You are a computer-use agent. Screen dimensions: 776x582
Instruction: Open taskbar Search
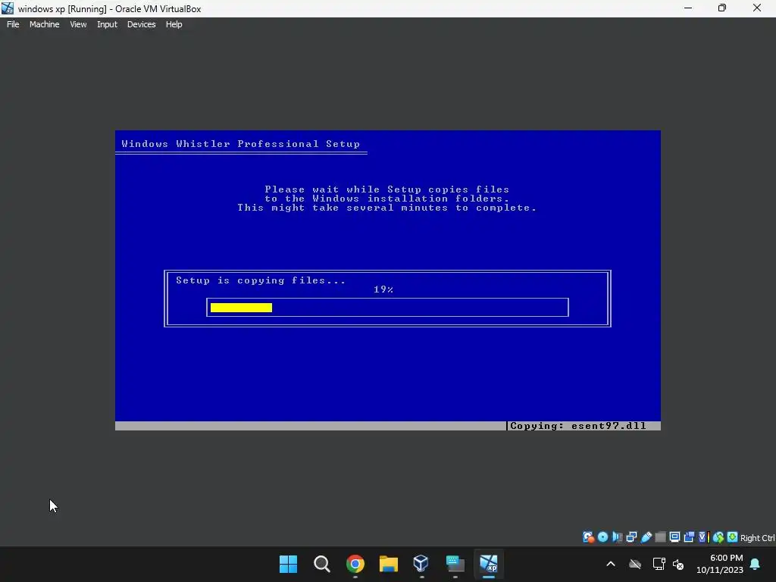(x=321, y=564)
